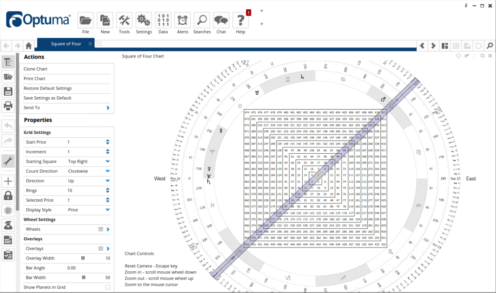Toggle the padlock lock icon
The image size is (496, 293).
8,196
